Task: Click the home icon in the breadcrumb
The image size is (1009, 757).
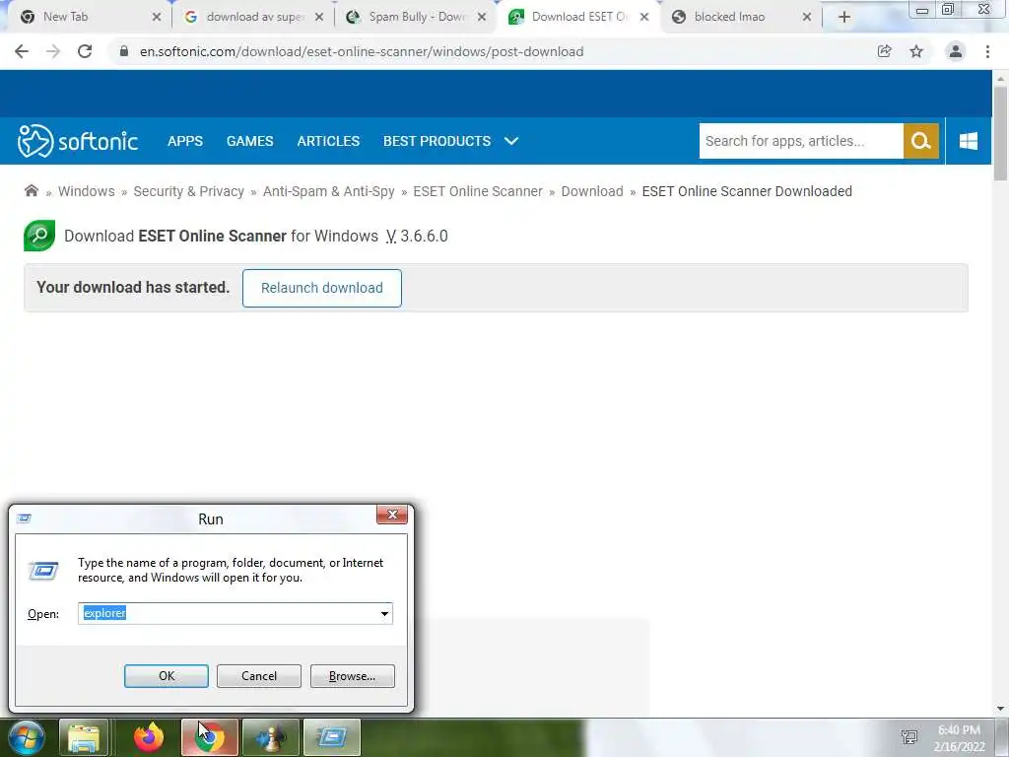Action: (31, 190)
